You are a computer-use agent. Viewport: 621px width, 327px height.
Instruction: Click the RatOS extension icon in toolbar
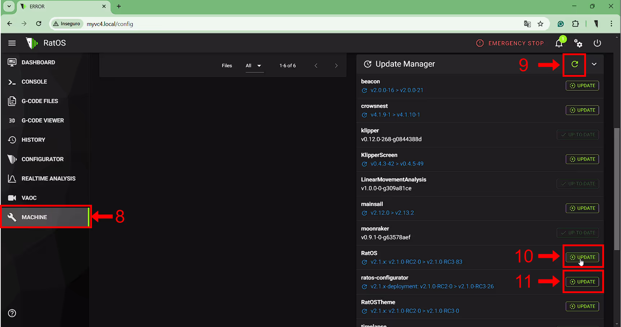pos(596,24)
